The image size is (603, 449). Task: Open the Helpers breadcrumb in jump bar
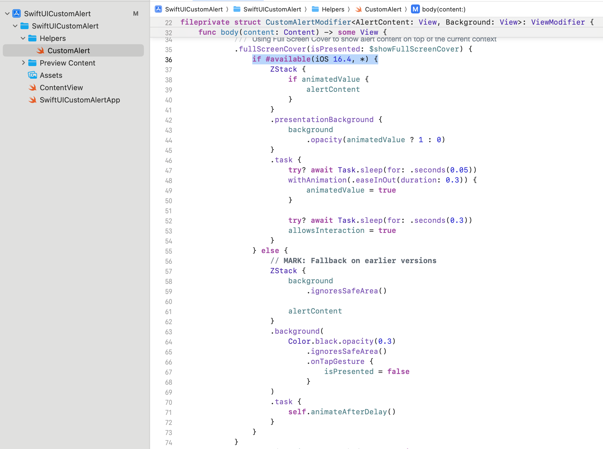[x=333, y=9]
